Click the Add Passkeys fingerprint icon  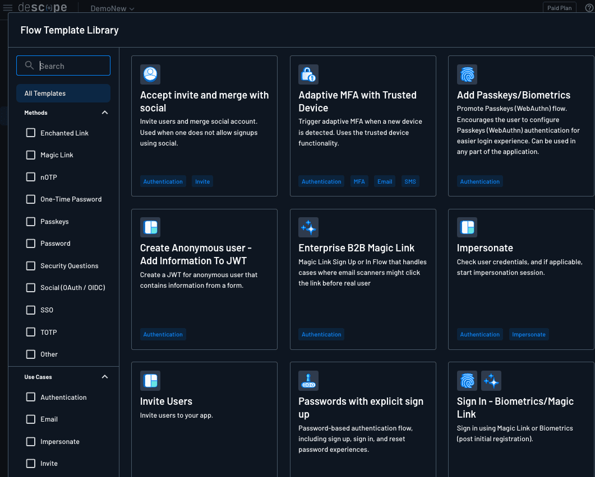click(467, 73)
